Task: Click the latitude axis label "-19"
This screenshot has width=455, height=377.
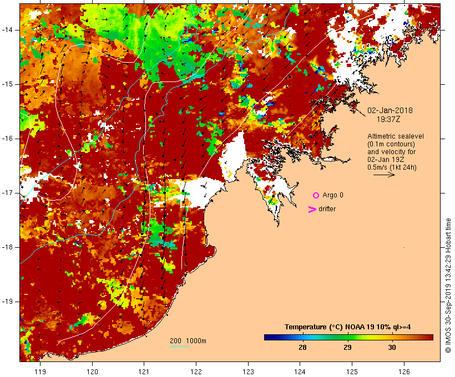Action: [7, 302]
